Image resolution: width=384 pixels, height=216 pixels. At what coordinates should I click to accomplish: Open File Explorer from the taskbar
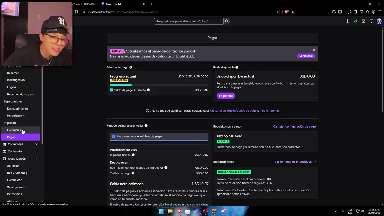tap(170, 211)
